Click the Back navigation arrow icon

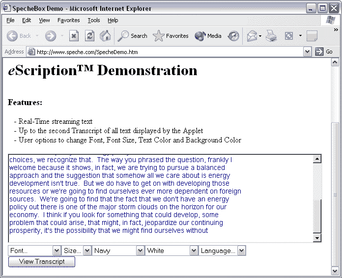pyautogui.click(x=12, y=36)
